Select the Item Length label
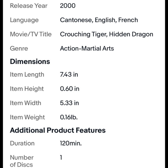Image resolution: width=168 pixels, height=168 pixels. [27, 75]
